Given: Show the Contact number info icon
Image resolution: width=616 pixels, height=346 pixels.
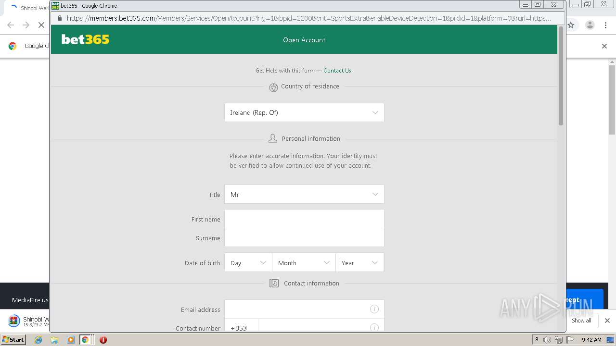Looking at the screenshot, I should [374, 328].
